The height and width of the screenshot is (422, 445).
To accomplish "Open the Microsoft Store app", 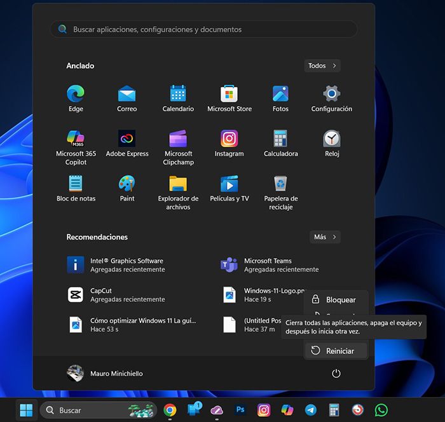I will coord(229,99).
